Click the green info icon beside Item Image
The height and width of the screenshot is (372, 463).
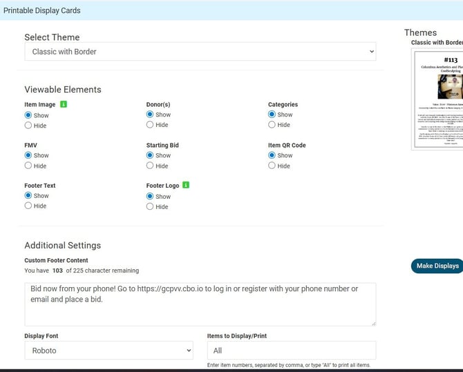pos(64,104)
